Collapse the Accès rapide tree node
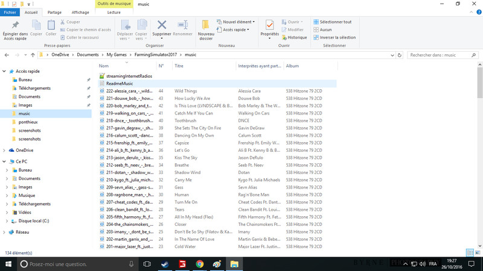The height and width of the screenshot is (271, 483). (x=4, y=71)
